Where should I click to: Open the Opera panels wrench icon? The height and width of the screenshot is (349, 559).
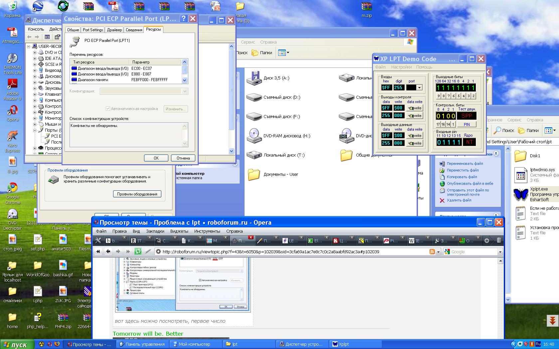pyautogui.click(x=98, y=241)
